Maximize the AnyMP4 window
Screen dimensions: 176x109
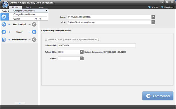coord(167,2)
